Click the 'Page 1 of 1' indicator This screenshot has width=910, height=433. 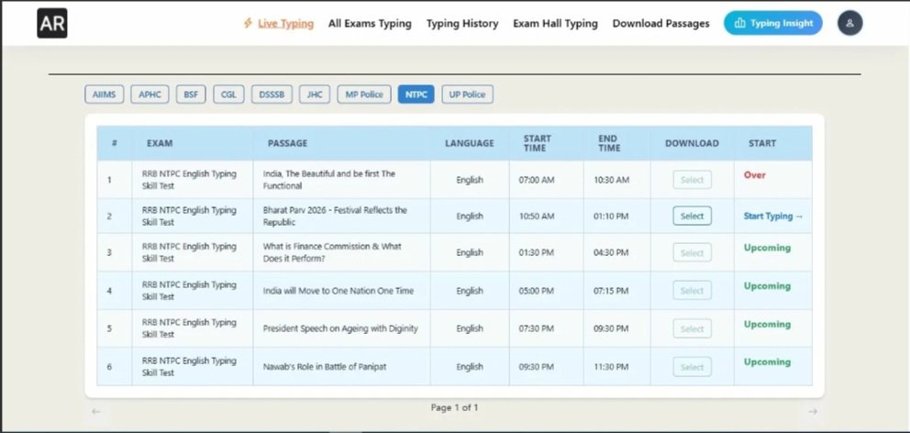454,408
